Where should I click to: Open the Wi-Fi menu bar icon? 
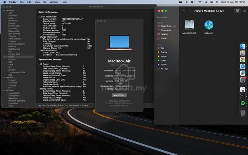[200, 2]
